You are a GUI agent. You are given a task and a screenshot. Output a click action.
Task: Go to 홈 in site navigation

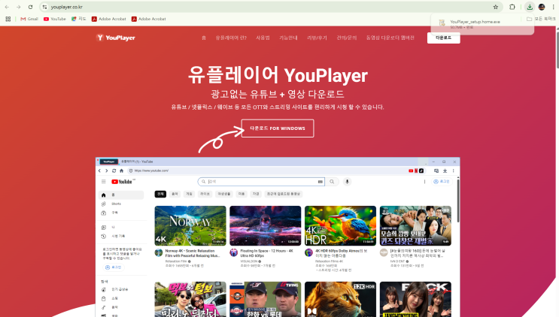click(x=204, y=38)
